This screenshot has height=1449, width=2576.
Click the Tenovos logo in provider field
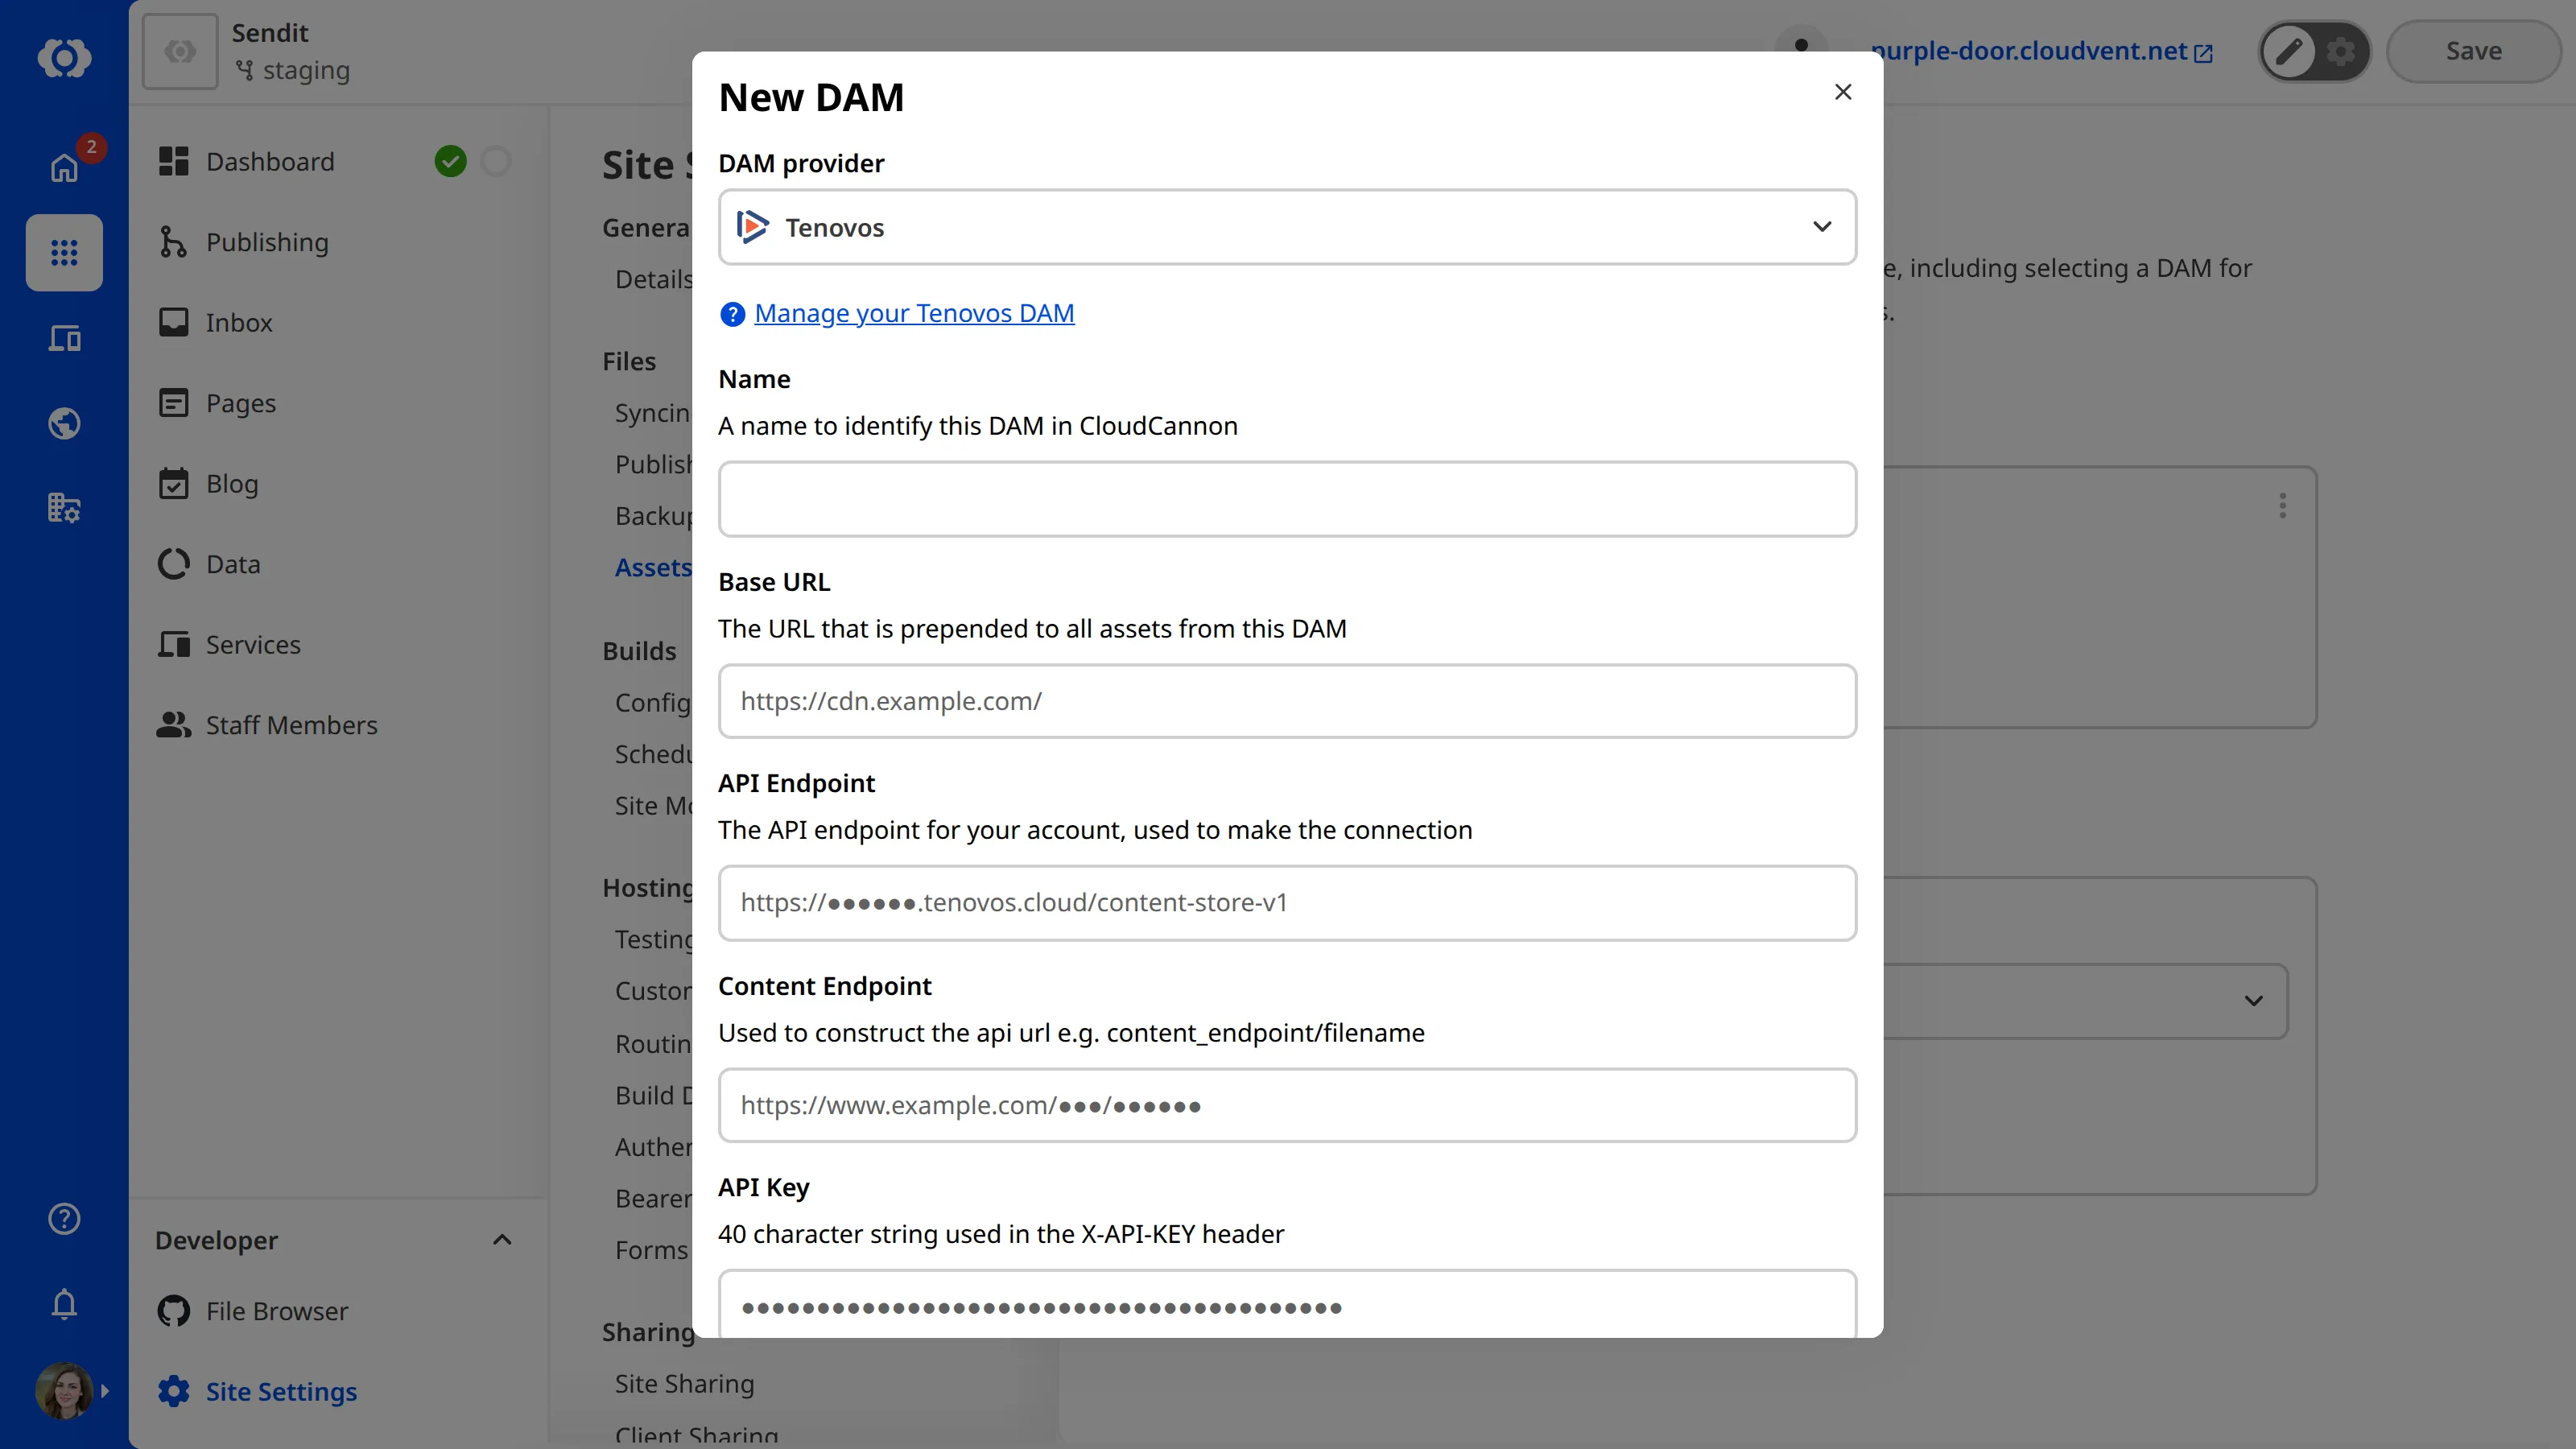752,227
